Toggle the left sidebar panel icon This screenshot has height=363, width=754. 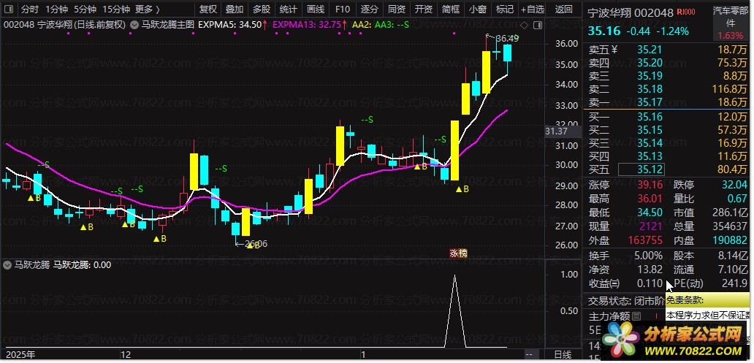(x=8, y=9)
